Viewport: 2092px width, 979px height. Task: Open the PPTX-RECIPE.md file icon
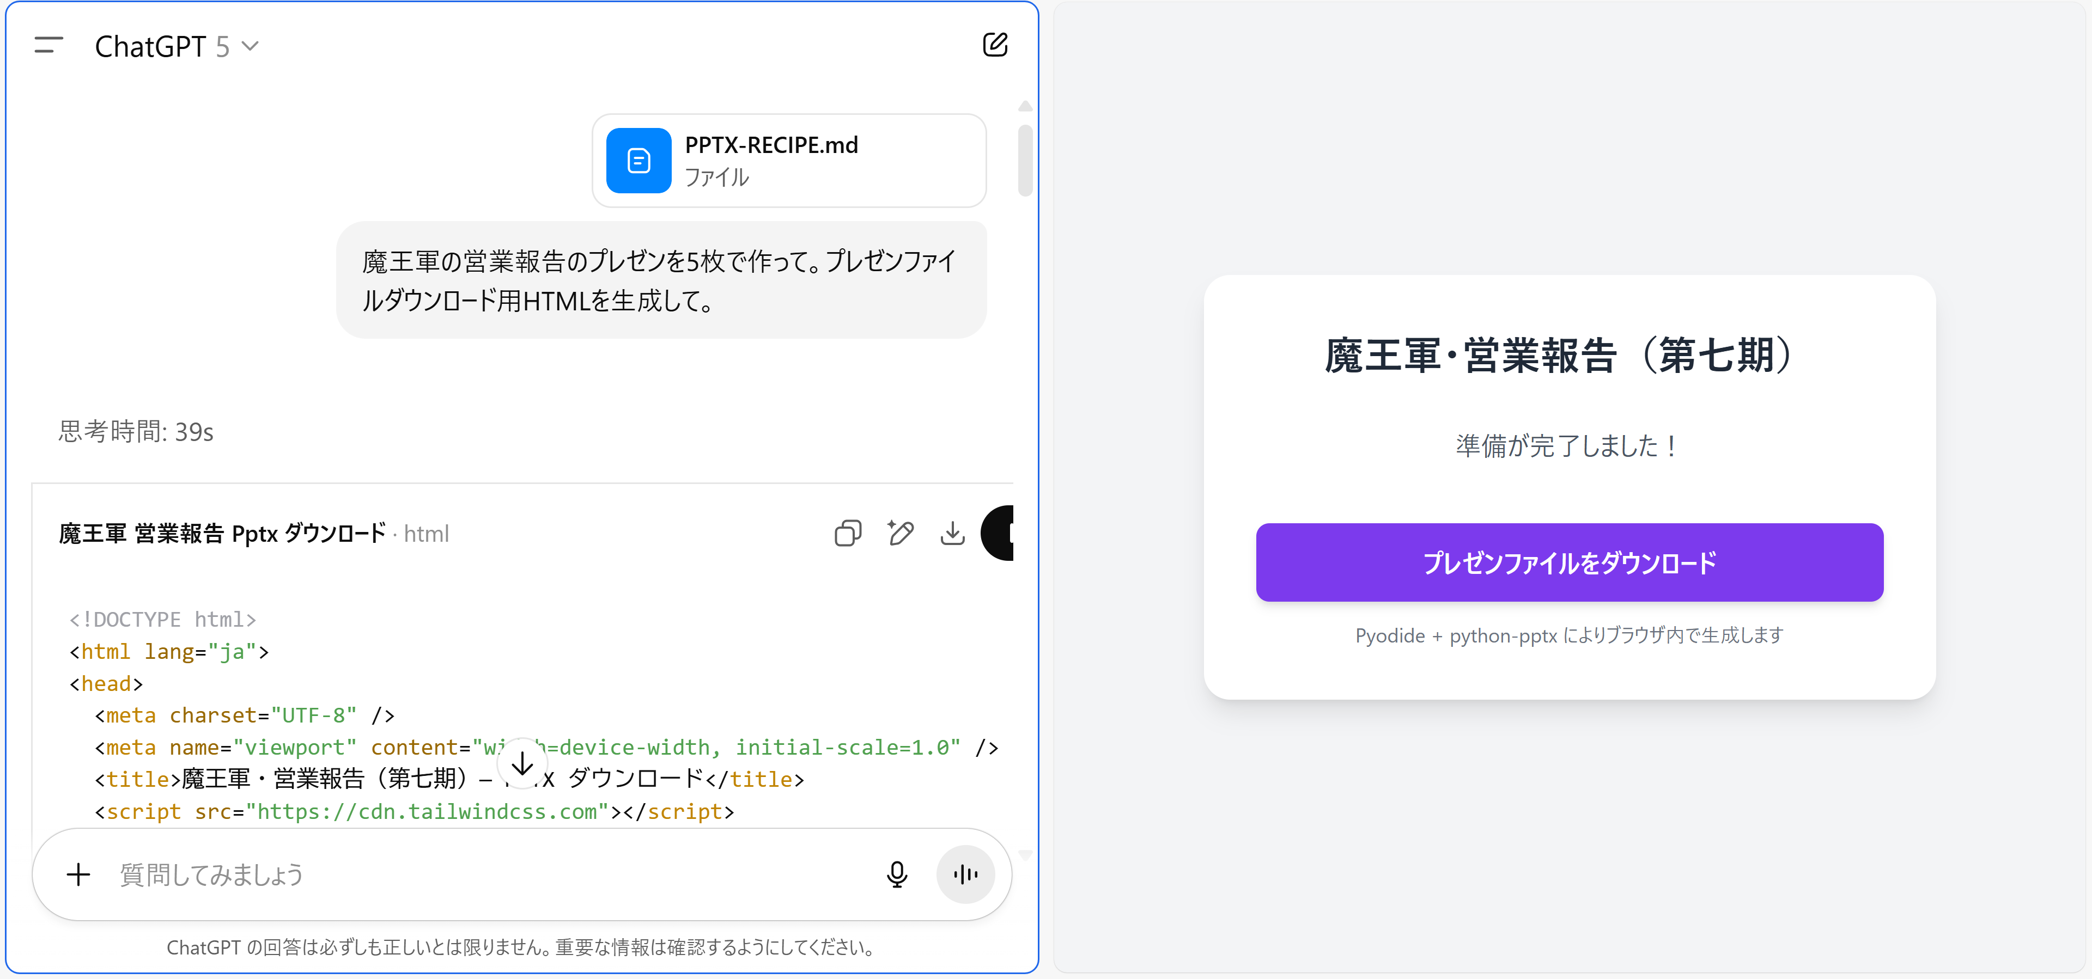point(638,161)
